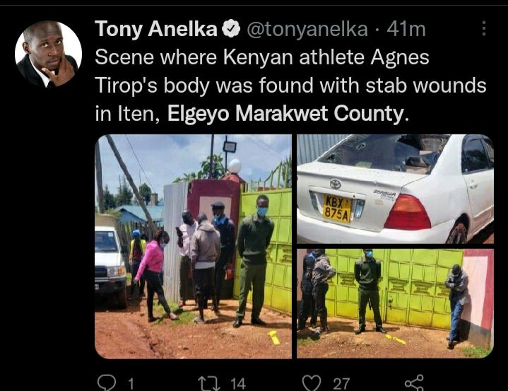Image resolution: width=508 pixels, height=391 pixels.
Task: Open the share icon options
Action: 414,383
